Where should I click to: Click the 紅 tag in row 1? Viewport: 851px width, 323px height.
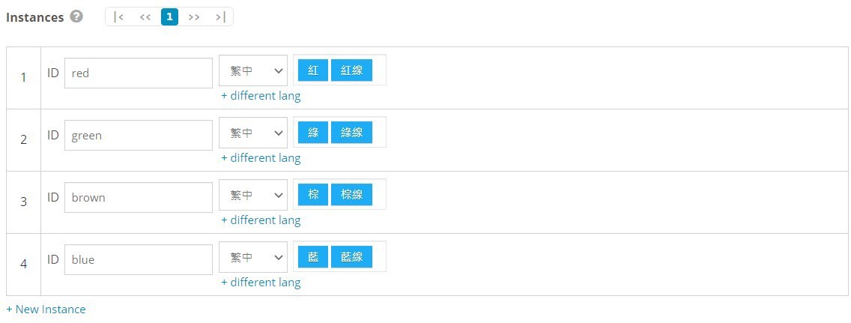[x=313, y=70]
